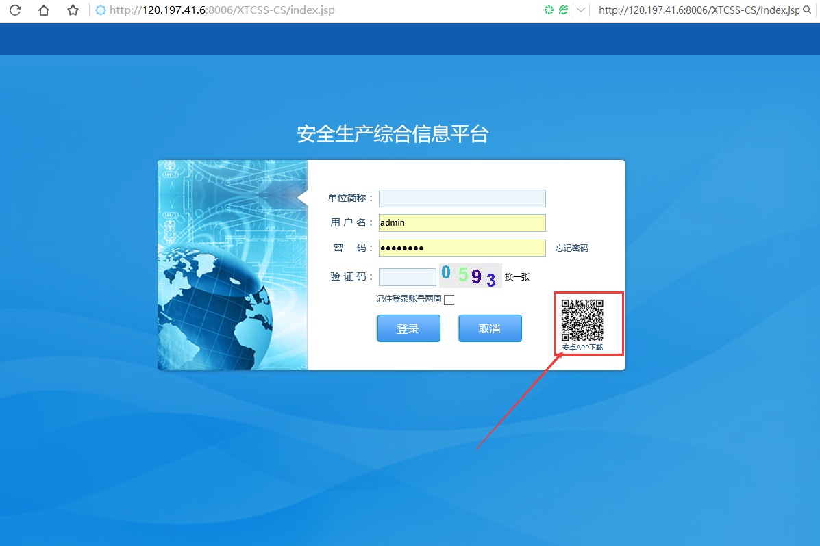The height and width of the screenshot is (546, 820).
Task: Click the captcha image 0593
Action: coord(470,276)
